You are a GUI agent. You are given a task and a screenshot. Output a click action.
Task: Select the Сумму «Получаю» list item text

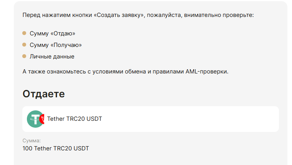click(56, 45)
